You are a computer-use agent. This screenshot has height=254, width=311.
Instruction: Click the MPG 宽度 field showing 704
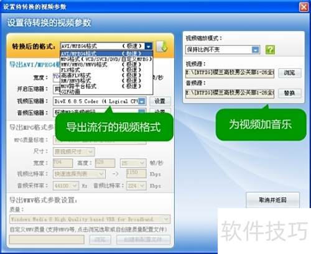point(63,163)
